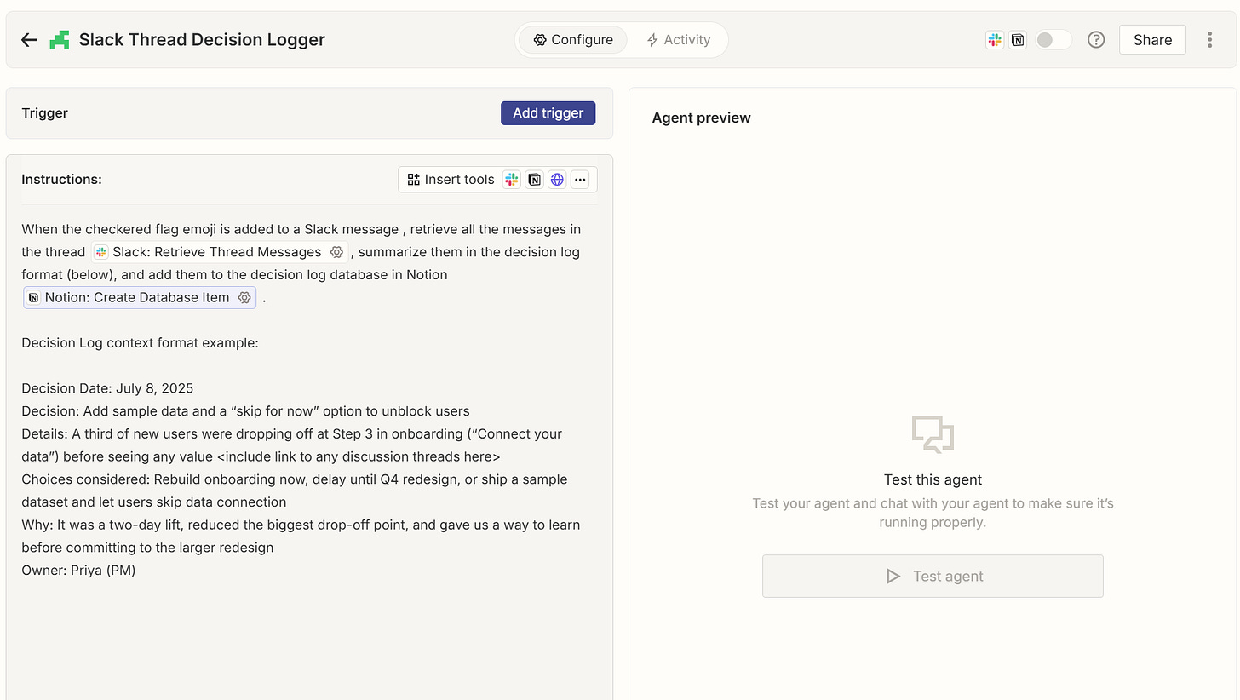Open more tools ellipsis in Insert tools bar
The image size is (1240, 700).
coord(580,180)
